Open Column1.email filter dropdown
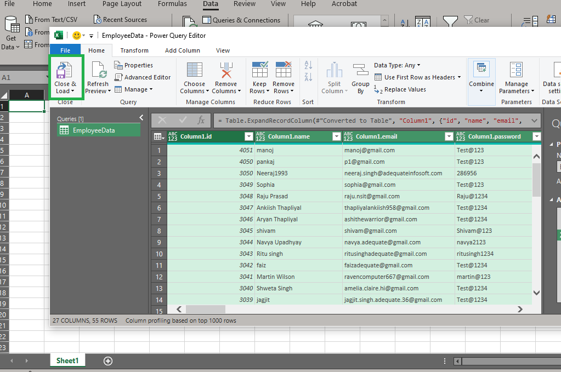The image size is (561, 372). 449,136
